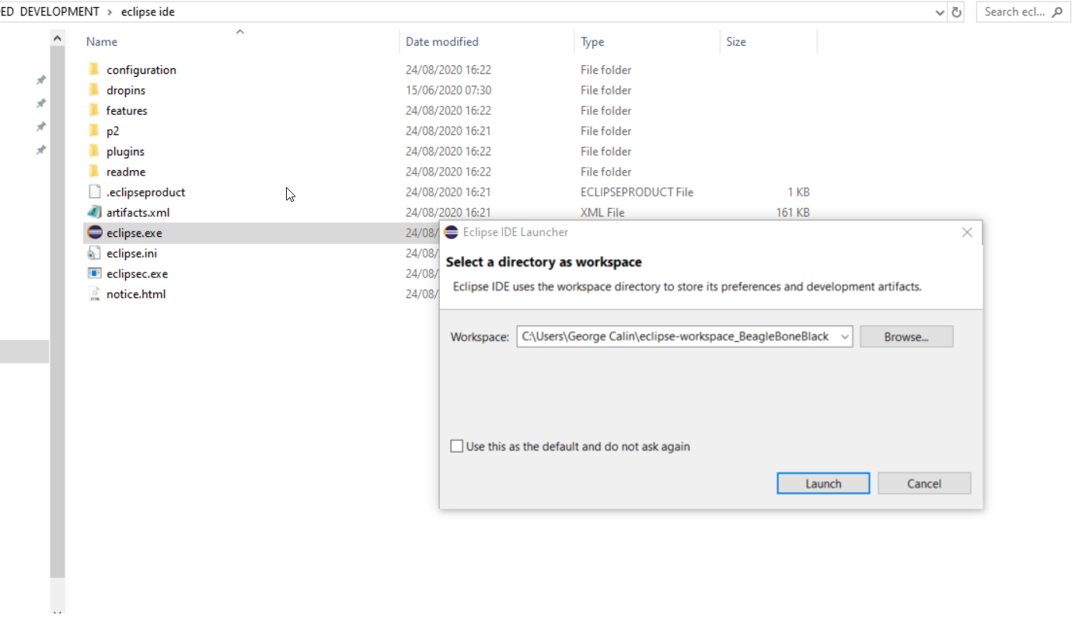This screenshot has height=643, width=1075.
Task: Open the Workspace path dropdown arrow
Action: 845,337
